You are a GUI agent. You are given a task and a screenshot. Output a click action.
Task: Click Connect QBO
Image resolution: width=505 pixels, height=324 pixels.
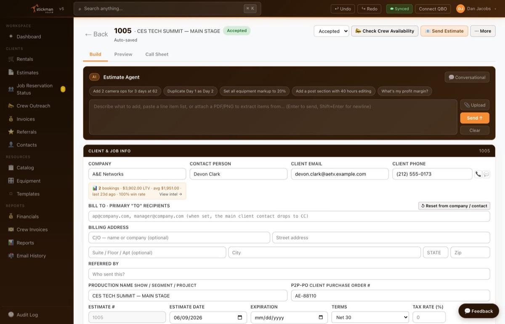pyautogui.click(x=433, y=8)
